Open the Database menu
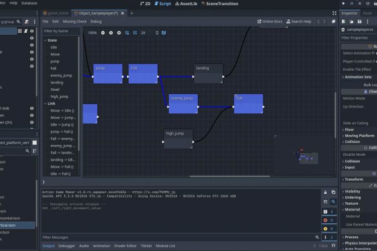 pos(30,3)
